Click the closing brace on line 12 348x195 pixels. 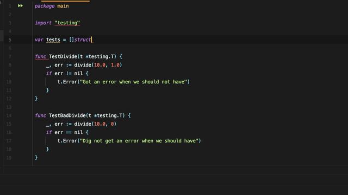(x=36, y=99)
